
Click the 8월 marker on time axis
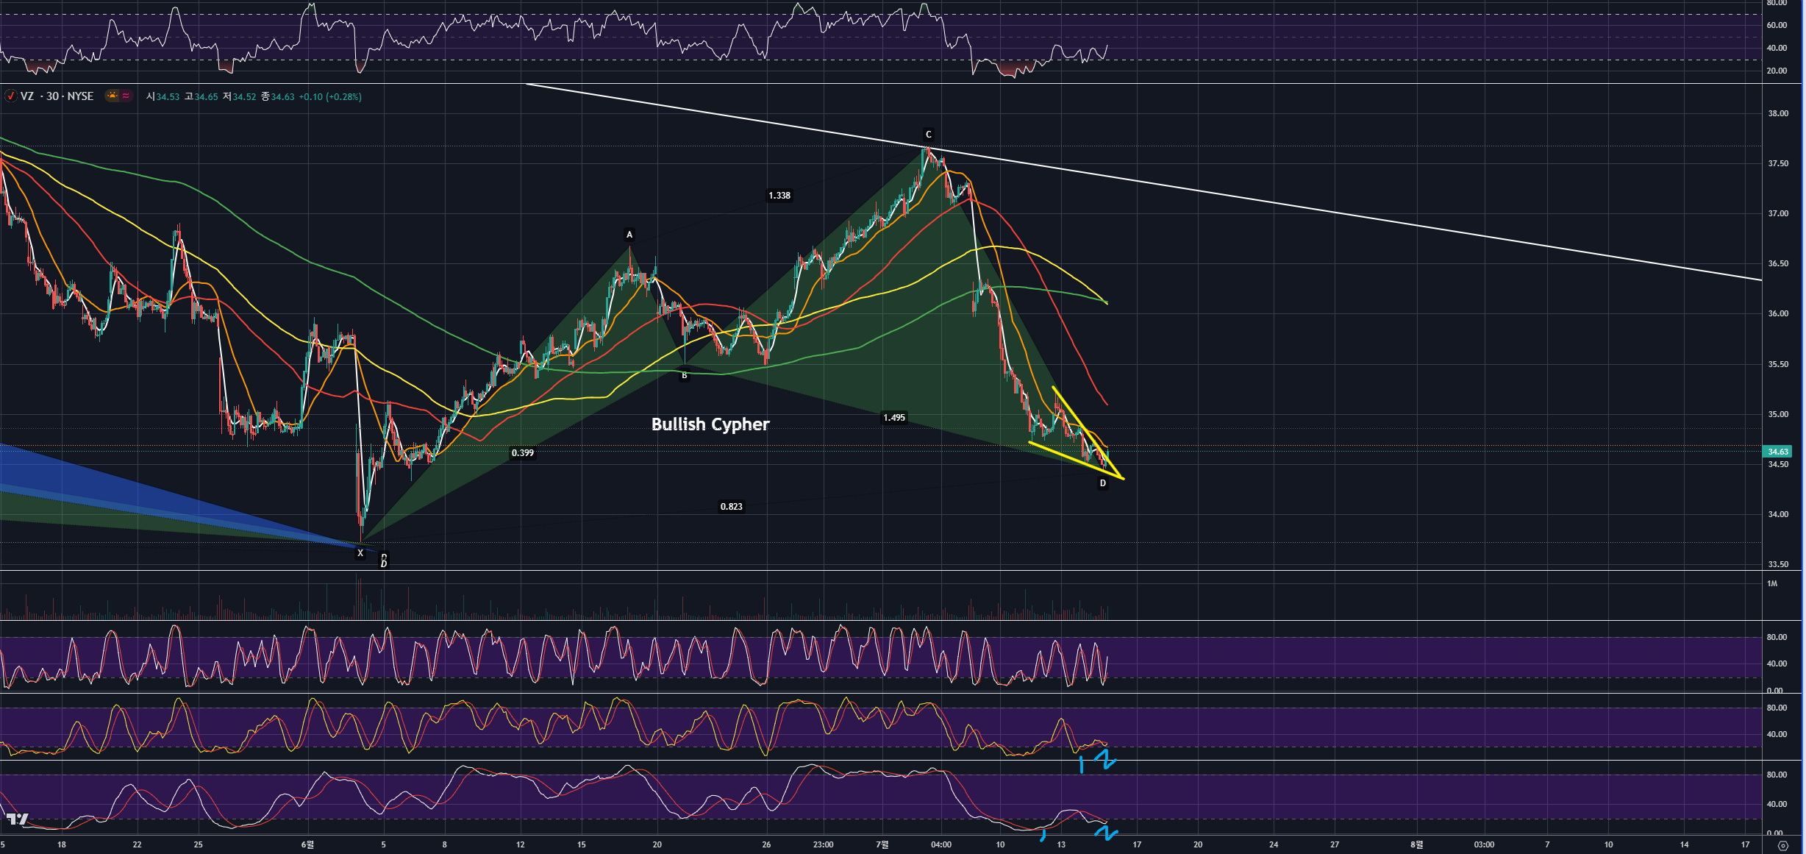pyautogui.click(x=1416, y=844)
